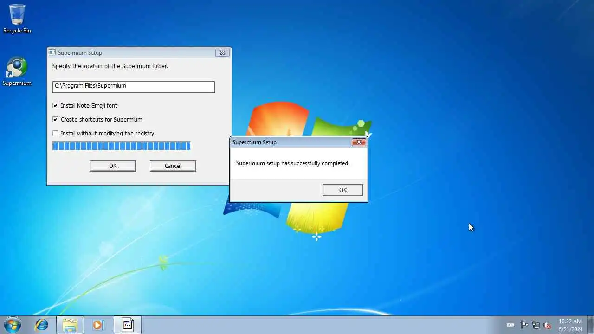Open Windows Explorer folder taskbar icon
The width and height of the screenshot is (594, 334).
coord(70,325)
